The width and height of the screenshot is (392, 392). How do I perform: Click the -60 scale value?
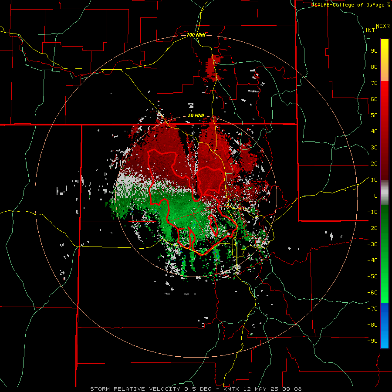[372, 293]
